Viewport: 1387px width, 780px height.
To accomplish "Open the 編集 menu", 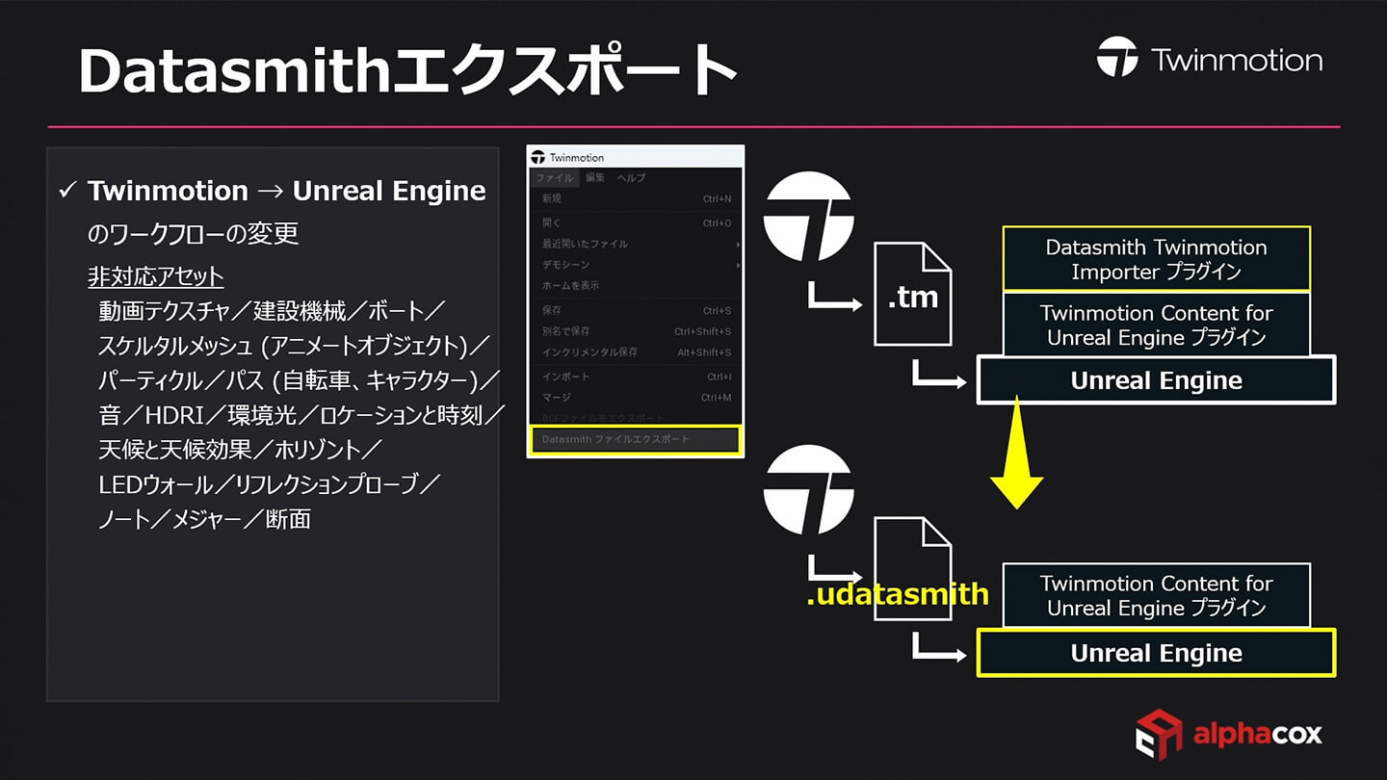I will (x=595, y=178).
